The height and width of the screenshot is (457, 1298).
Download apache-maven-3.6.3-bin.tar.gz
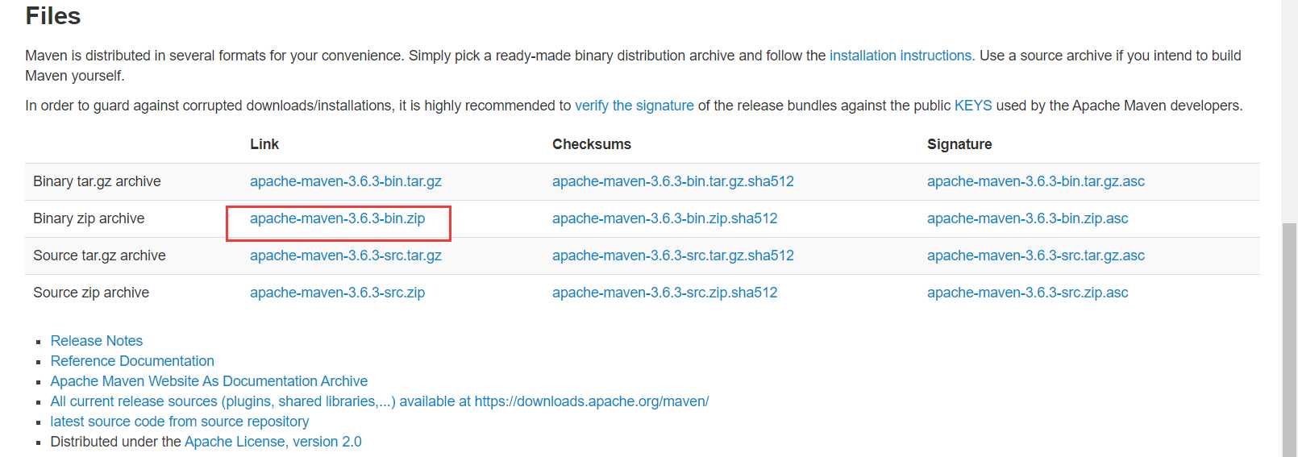tap(346, 181)
